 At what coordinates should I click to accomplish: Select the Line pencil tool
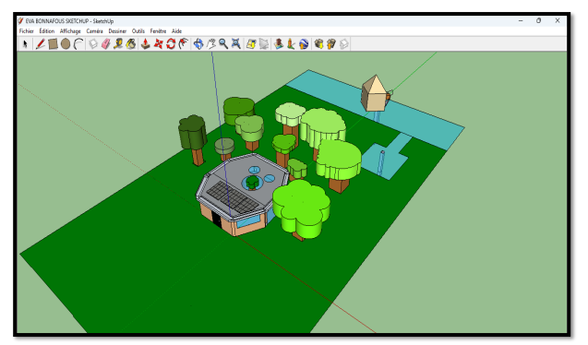pyautogui.click(x=40, y=44)
